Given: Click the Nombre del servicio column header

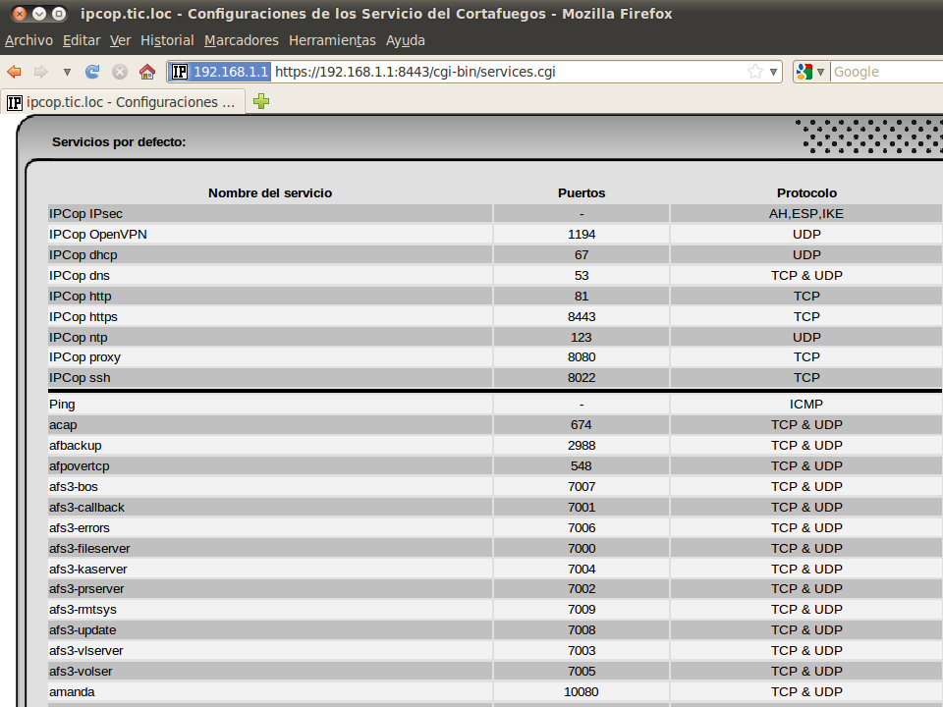Looking at the screenshot, I should [270, 192].
